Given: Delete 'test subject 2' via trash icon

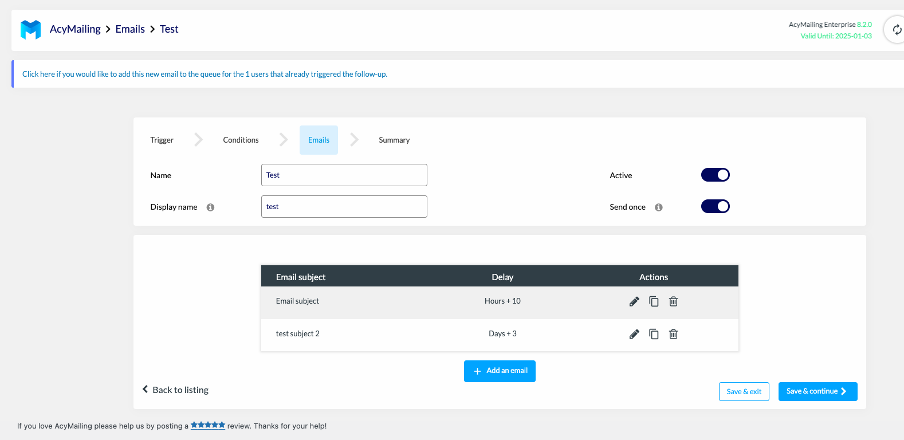Looking at the screenshot, I should click(674, 334).
